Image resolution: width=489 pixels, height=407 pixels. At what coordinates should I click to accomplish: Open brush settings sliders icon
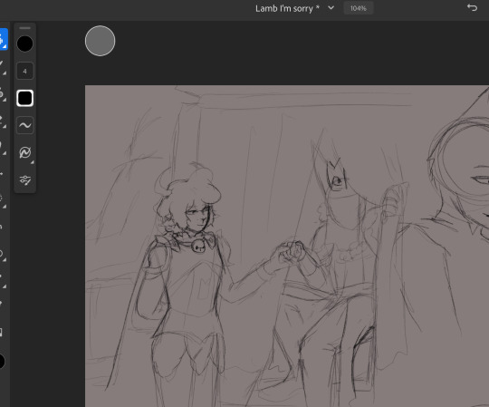click(25, 179)
